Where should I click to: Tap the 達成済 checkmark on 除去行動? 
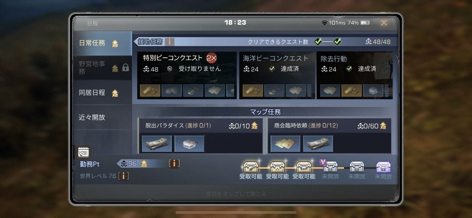pyautogui.click(x=348, y=69)
